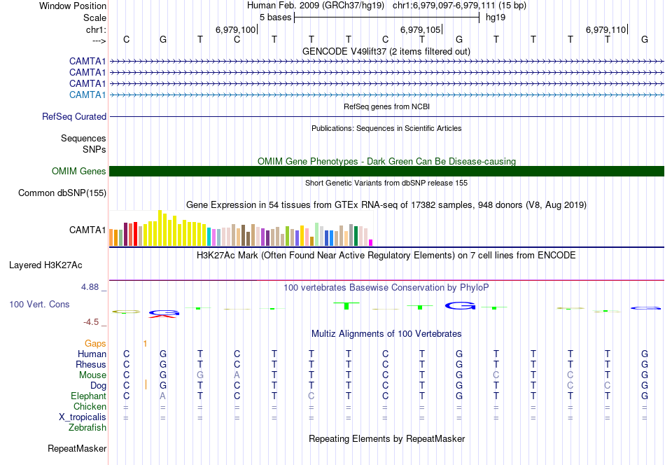Click the CAMTA1 GTEx track label
Image resolution: width=665 pixels, height=465 pixels.
pyautogui.click(x=87, y=230)
